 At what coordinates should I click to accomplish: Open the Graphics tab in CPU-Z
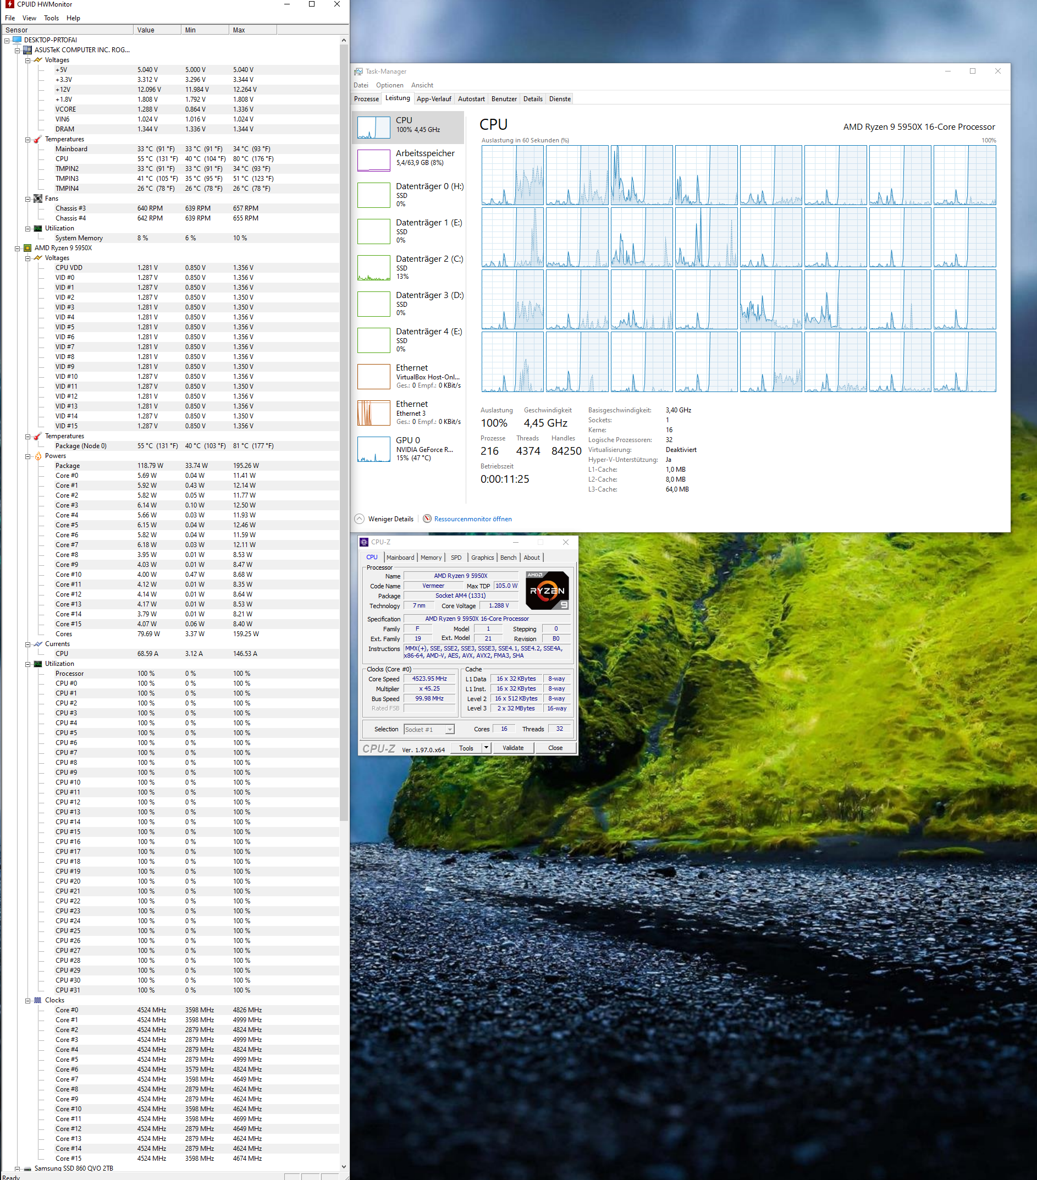coord(482,558)
